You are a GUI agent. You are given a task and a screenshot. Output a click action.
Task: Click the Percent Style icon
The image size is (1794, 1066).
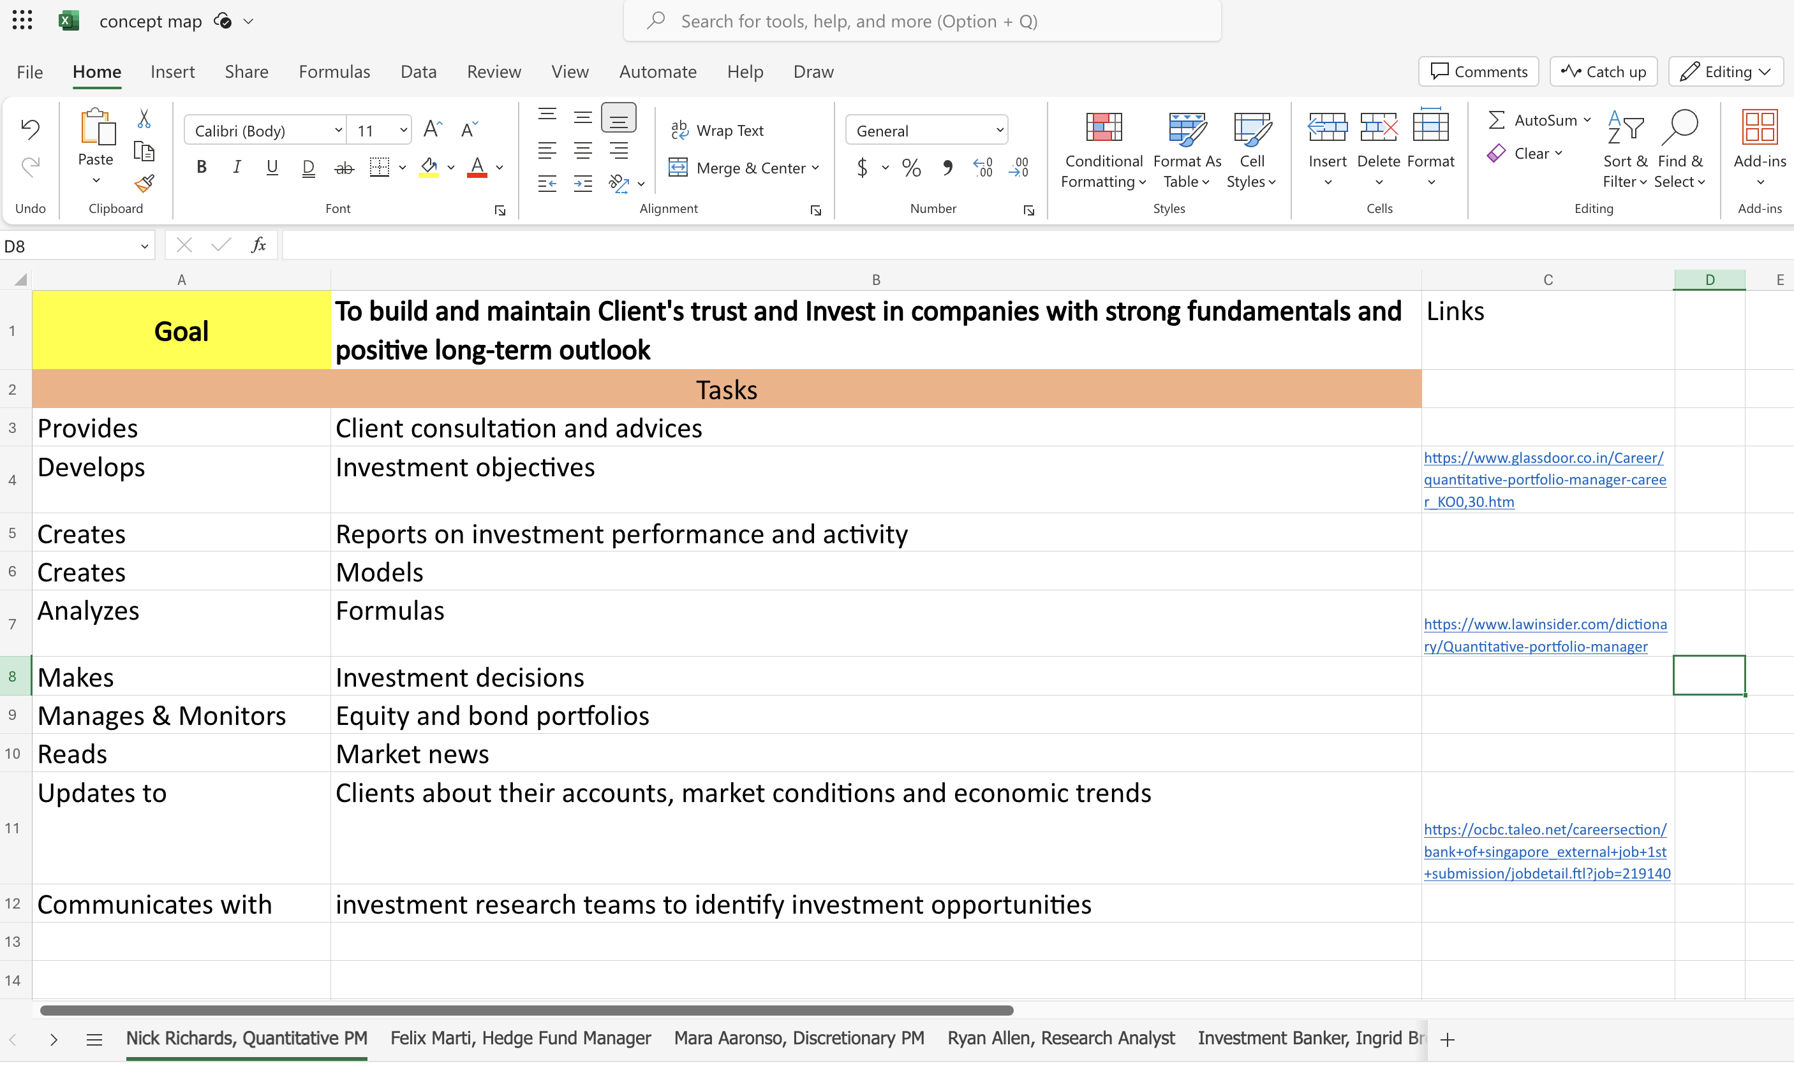912,168
